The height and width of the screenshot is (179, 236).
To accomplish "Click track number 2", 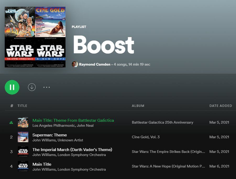I will click(11, 137).
